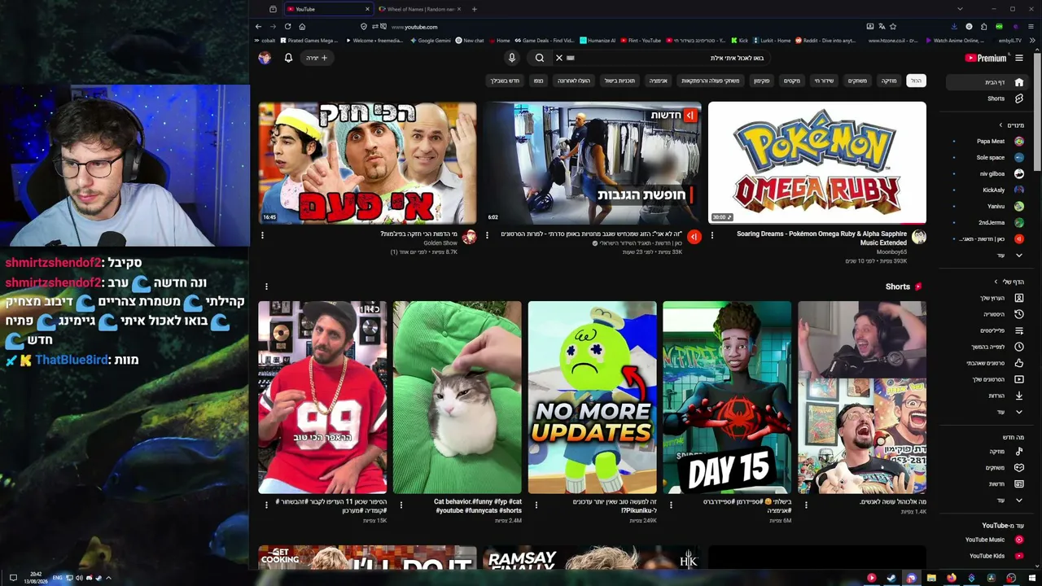Play the Pokémon Omega Ruby video thumbnail
The height and width of the screenshot is (586, 1042).
click(x=817, y=163)
